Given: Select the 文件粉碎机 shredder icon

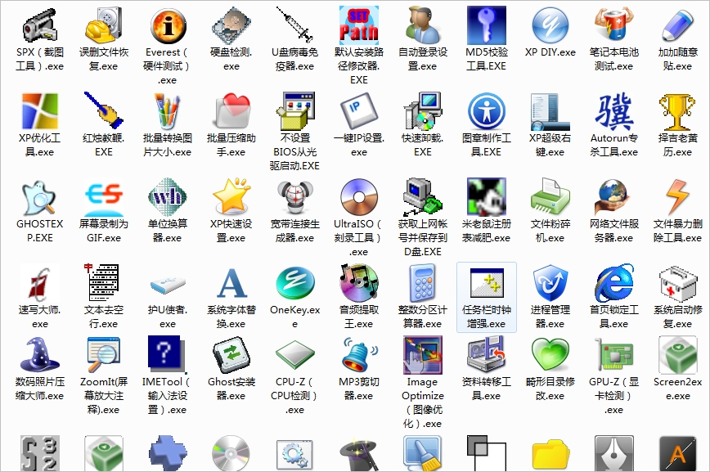Looking at the screenshot, I should coord(550,196).
